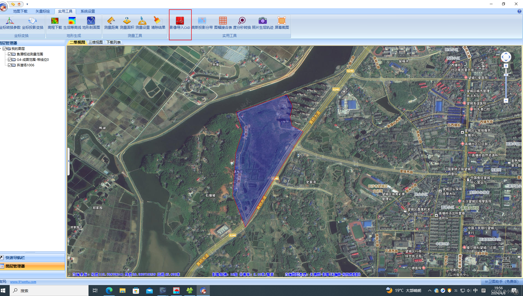
Task: Open the 图幅接合表 grid tool
Action: [223, 23]
